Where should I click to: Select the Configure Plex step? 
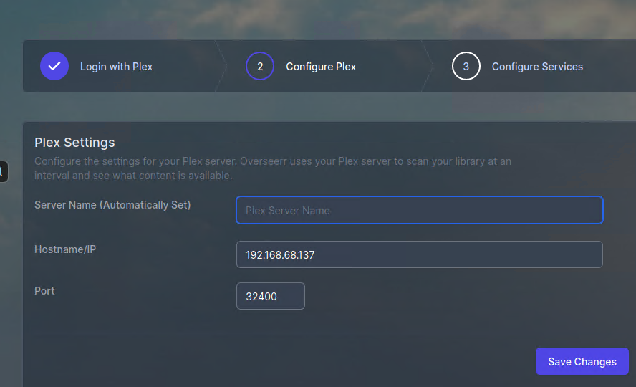click(x=321, y=67)
